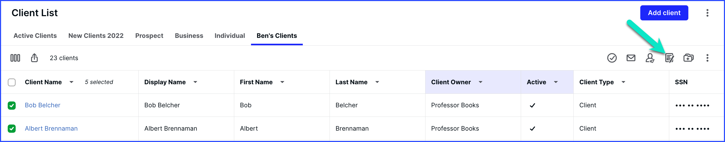
Task: Toggle the select all clients checkbox
Action: (x=12, y=82)
